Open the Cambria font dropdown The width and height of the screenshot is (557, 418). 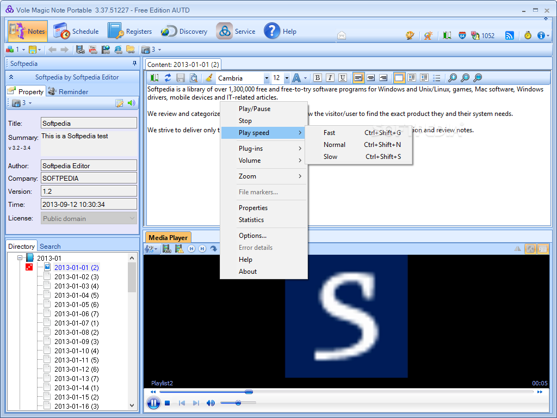267,78
